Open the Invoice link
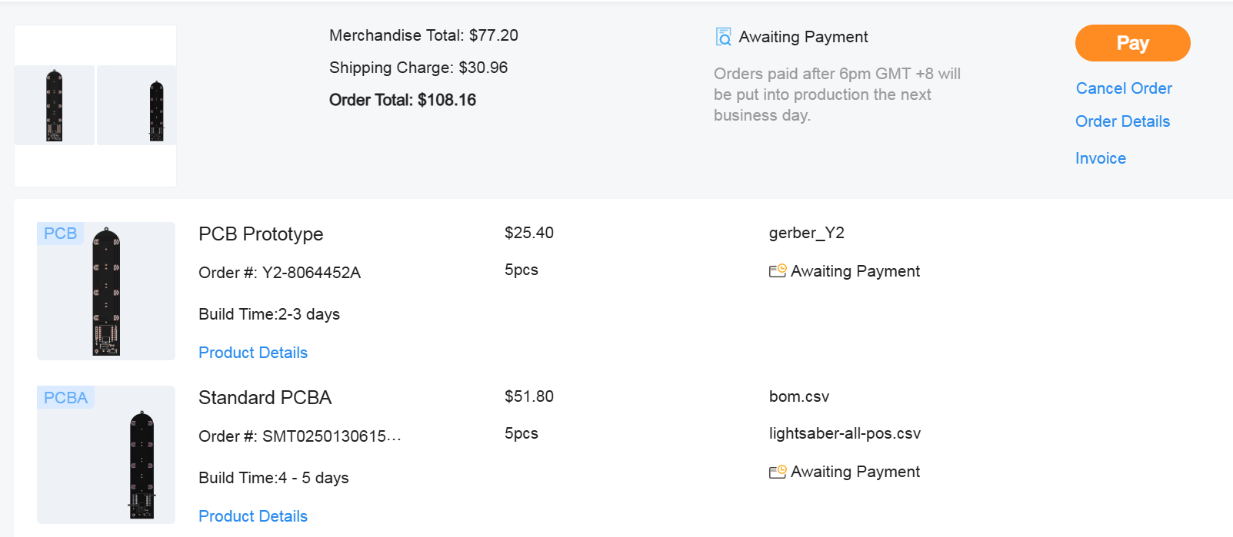Viewport: 1233px width, 537px height. (x=1100, y=158)
